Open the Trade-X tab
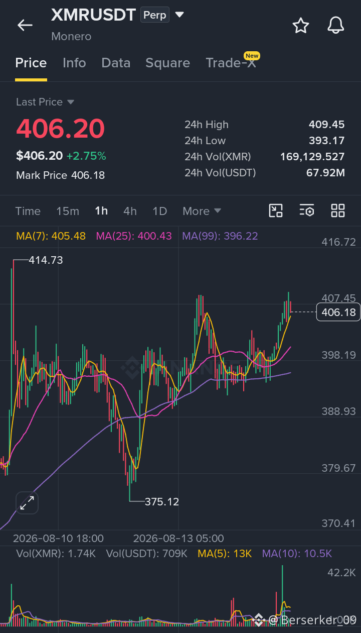Viewport: 361px width, 633px height. click(x=231, y=63)
